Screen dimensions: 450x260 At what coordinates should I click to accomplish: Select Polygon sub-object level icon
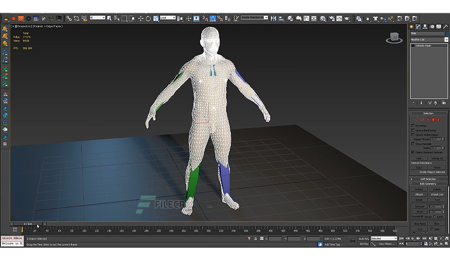click(x=433, y=120)
